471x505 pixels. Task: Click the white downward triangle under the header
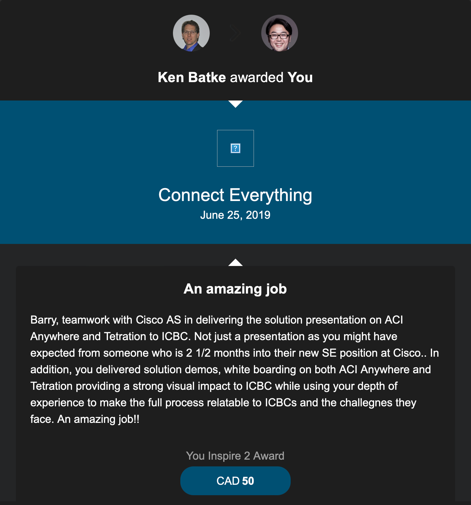tap(235, 104)
